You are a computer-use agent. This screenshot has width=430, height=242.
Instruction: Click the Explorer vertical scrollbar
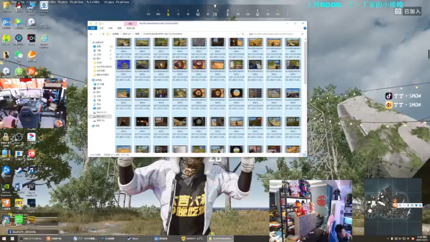[x=305, y=62]
